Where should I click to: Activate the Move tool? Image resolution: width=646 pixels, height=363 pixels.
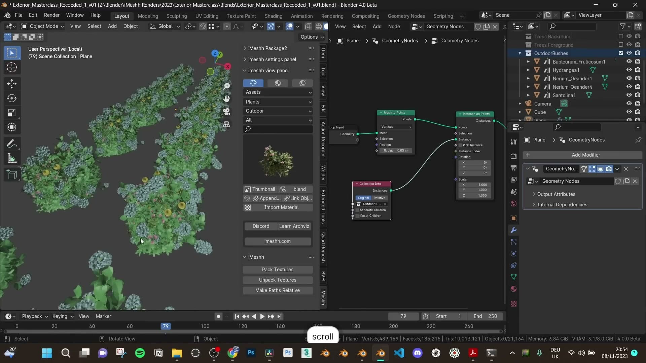(x=12, y=84)
